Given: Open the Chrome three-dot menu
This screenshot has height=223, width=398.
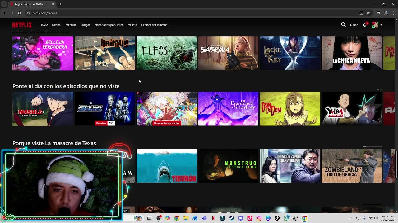Looking at the screenshot, I should (393, 13).
